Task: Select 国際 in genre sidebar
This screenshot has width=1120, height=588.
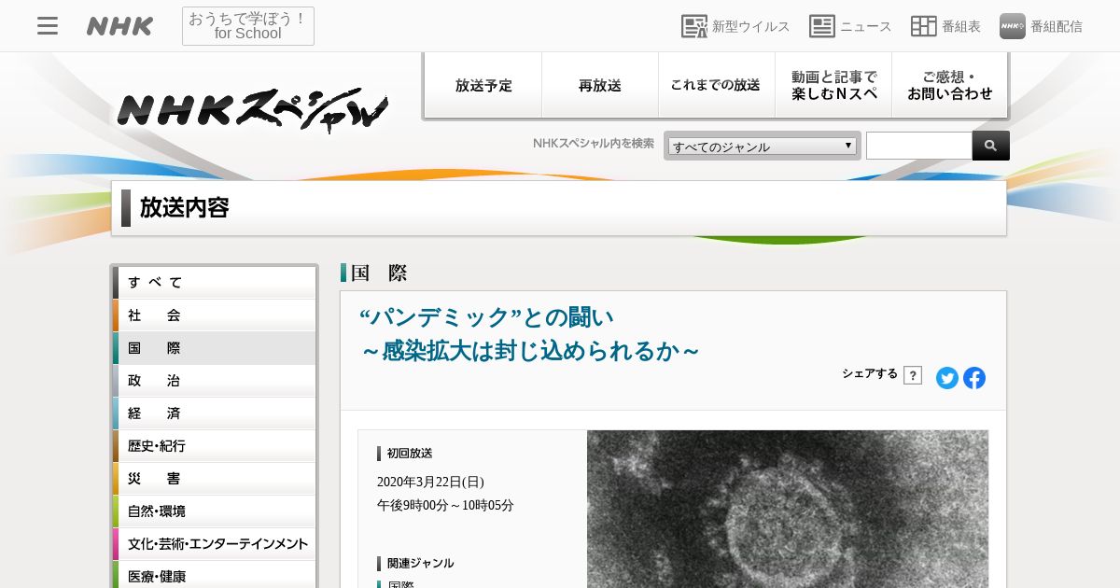Action: pos(215,347)
